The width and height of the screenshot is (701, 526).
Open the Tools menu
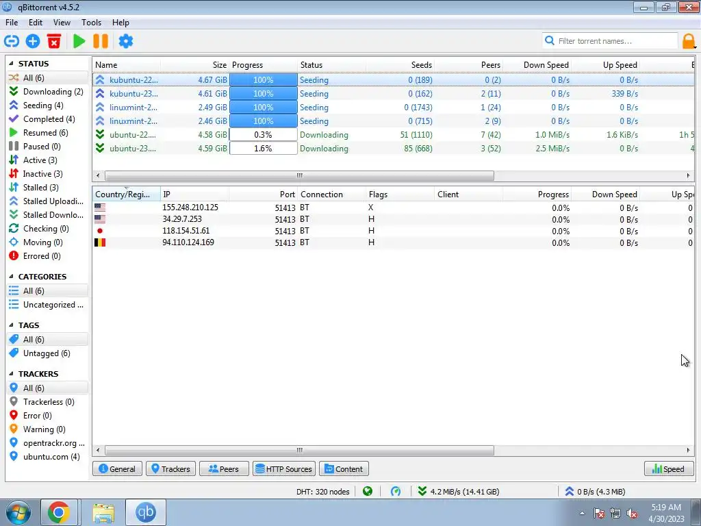[91, 23]
